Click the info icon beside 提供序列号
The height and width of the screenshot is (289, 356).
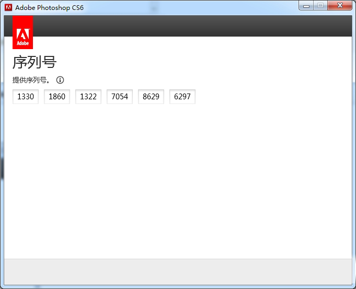pos(60,80)
